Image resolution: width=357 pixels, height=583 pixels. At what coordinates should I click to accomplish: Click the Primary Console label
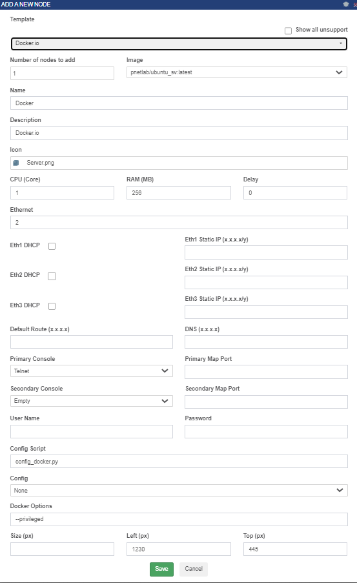(x=32, y=359)
